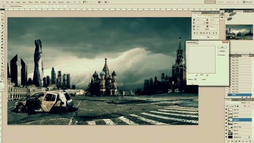The image size is (254, 143).
Task: Click the All Caps style button
Action: (x=201, y=33)
